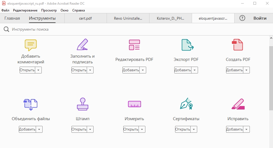Open the Редактирование menu
The width and height of the screenshot is (273, 148).
(25, 10)
